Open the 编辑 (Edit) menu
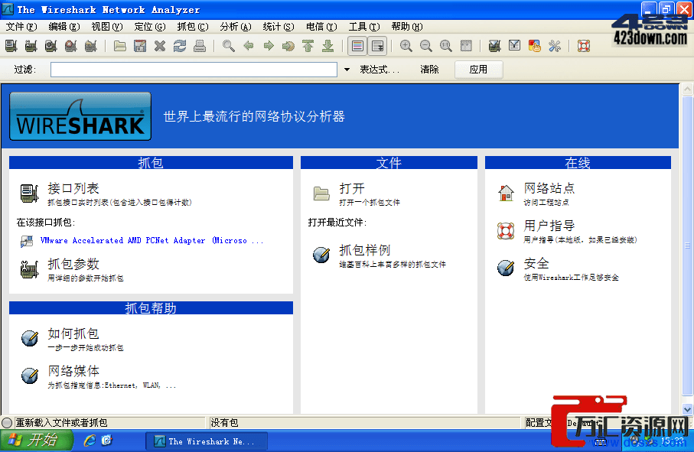The image size is (694, 452). [x=64, y=27]
